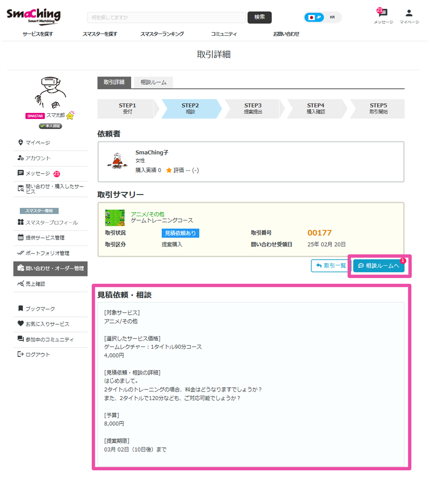Open 売上確認 in the sidebar
This screenshot has height=480, width=430.
pos(35,284)
